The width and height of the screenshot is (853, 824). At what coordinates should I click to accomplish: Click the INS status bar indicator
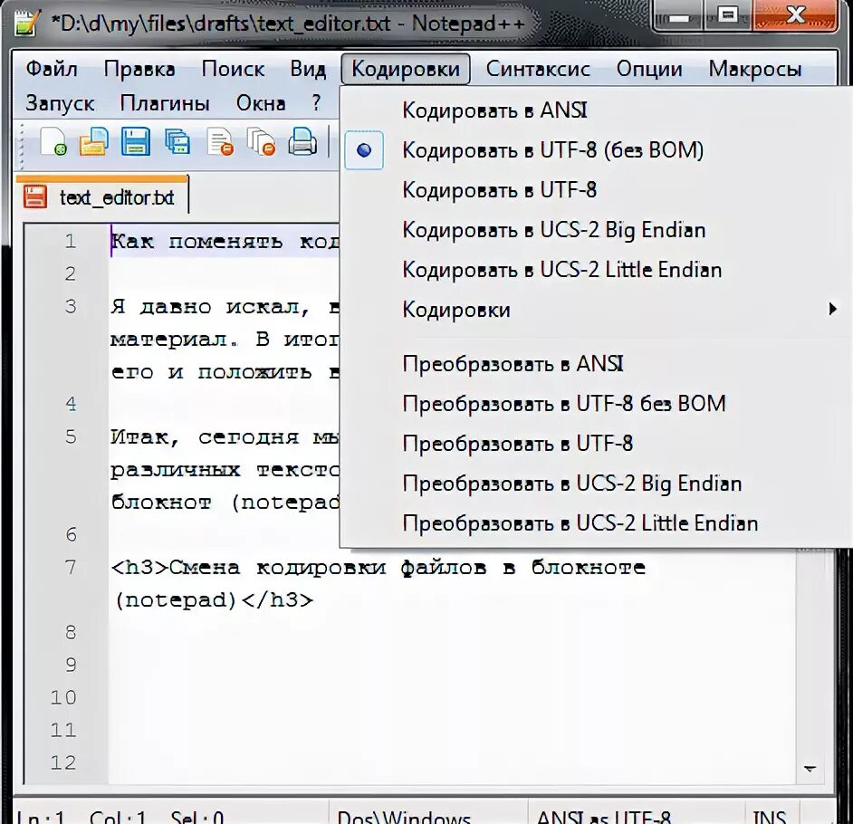769,817
